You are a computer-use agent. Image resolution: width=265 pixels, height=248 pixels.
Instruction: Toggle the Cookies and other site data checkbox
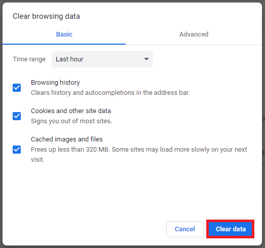click(17, 116)
